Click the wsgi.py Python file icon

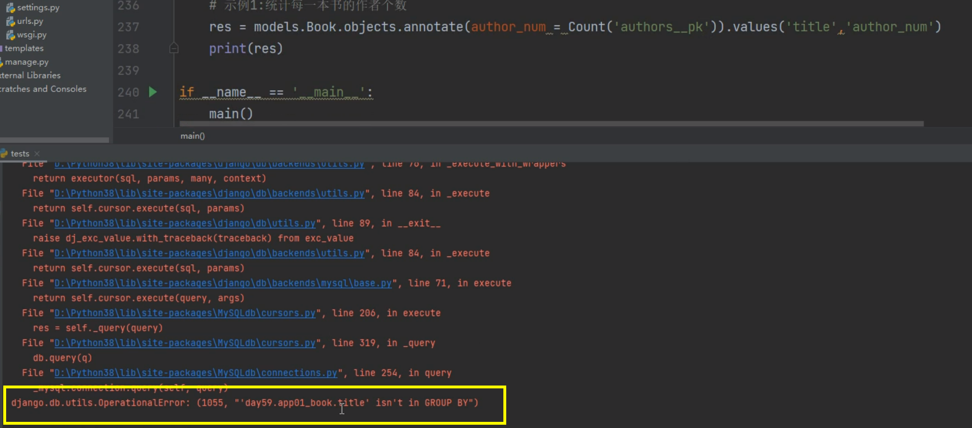pyautogui.click(x=11, y=35)
